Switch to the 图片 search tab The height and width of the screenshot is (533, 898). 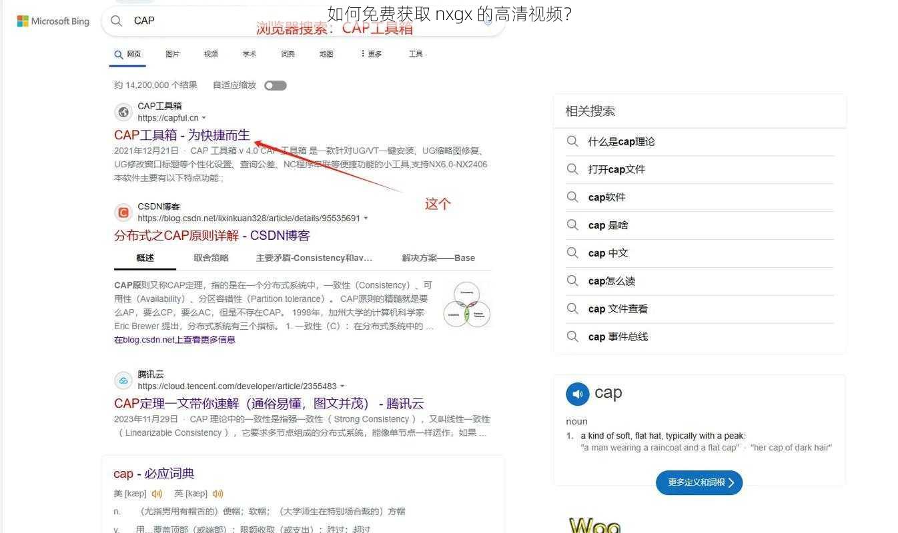(x=173, y=54)
